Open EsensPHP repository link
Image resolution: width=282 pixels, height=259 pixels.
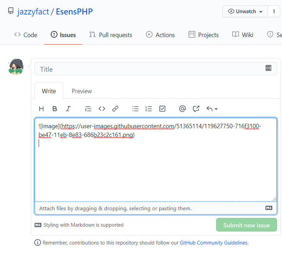74,11
